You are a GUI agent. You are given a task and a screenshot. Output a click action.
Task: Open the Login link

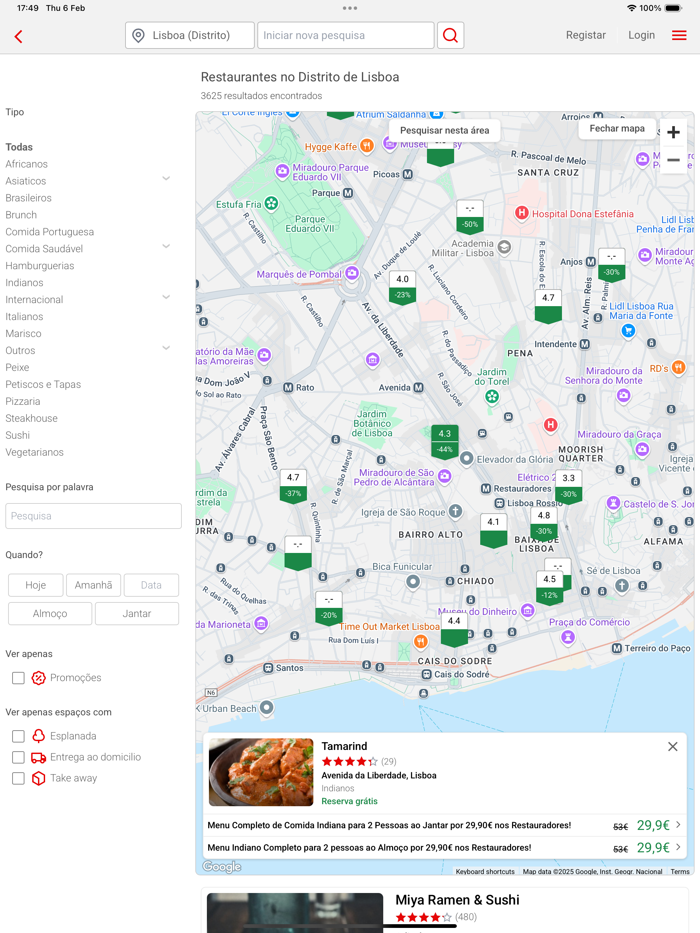click(x=641, y=35)
